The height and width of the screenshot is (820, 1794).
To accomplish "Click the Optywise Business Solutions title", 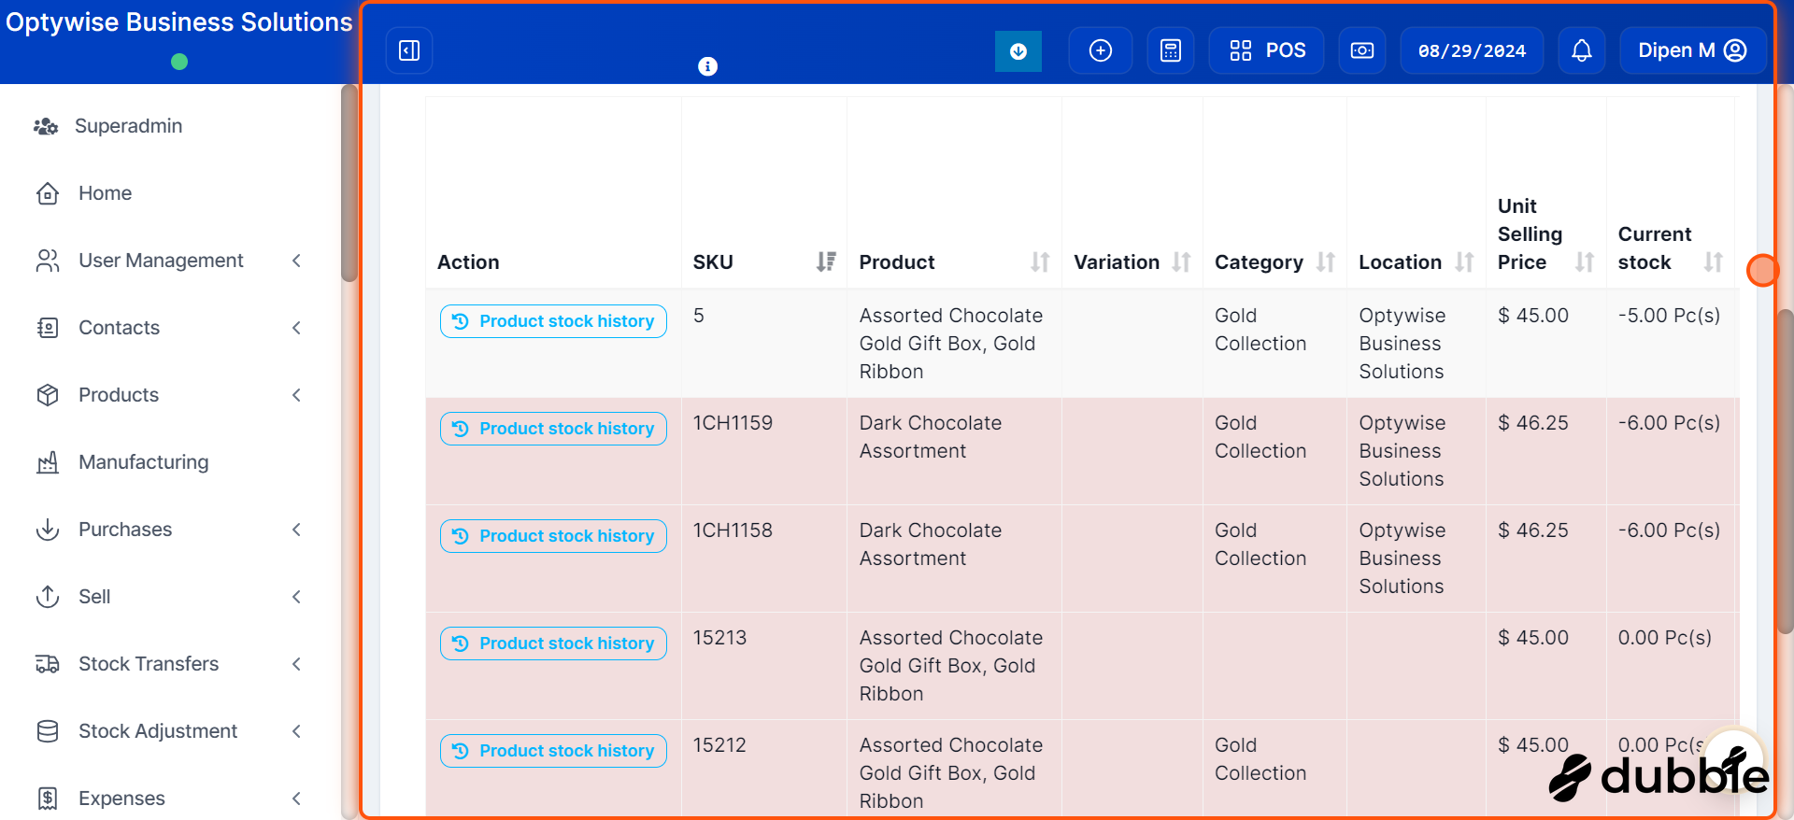I will (179, 22).
